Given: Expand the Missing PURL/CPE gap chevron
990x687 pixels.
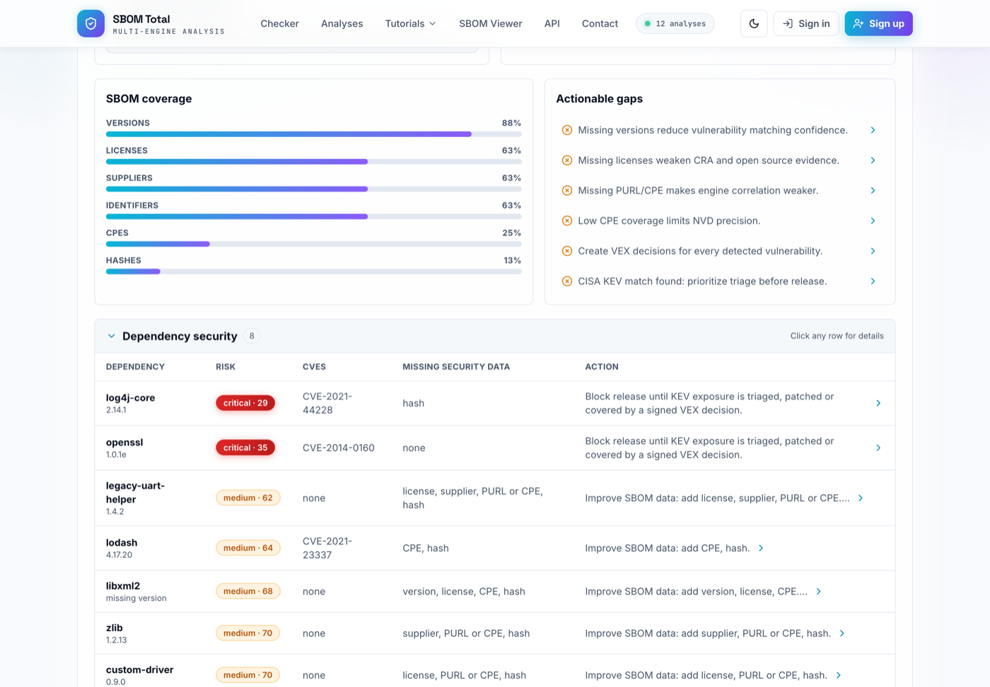Looking at the screenshot, I should click(x=873, y=191).
